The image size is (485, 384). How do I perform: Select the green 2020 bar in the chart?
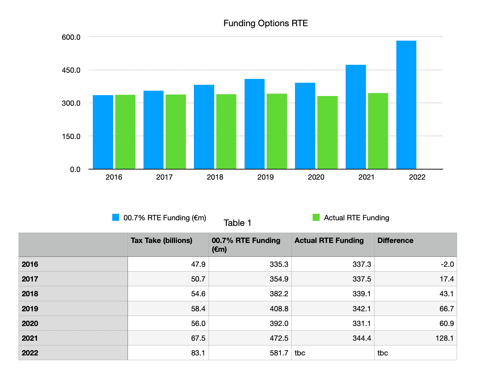click(327, 133)
